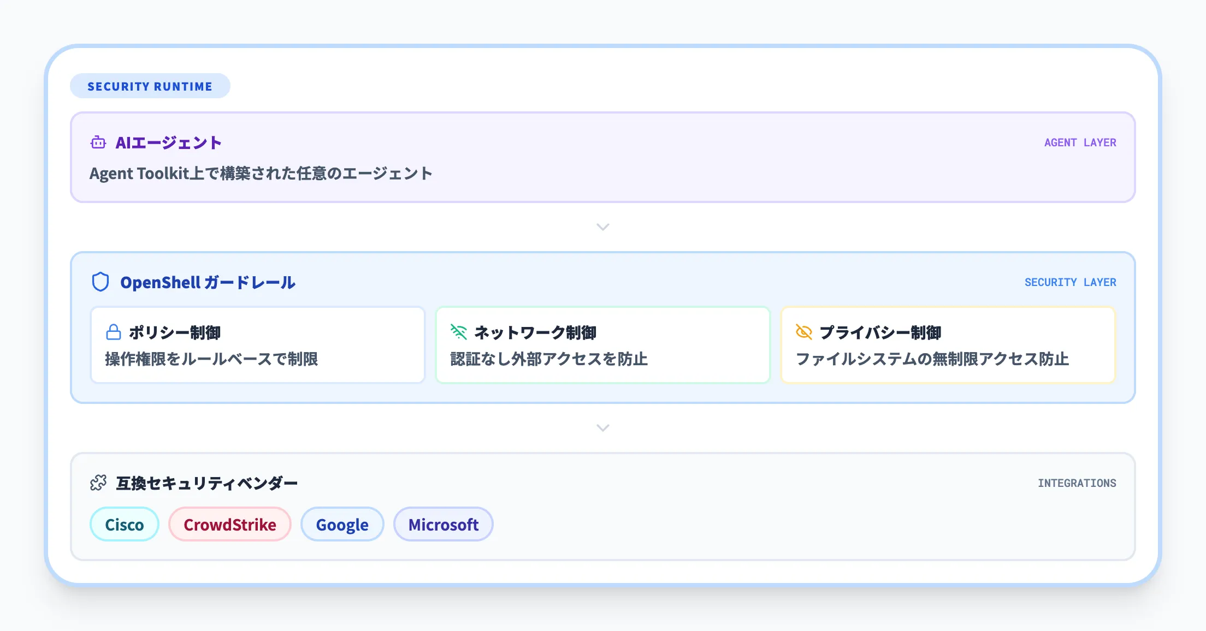Expand the chevron above the INTEGRATIONS section
1206x631 pixels.
(x=602, y=427)
